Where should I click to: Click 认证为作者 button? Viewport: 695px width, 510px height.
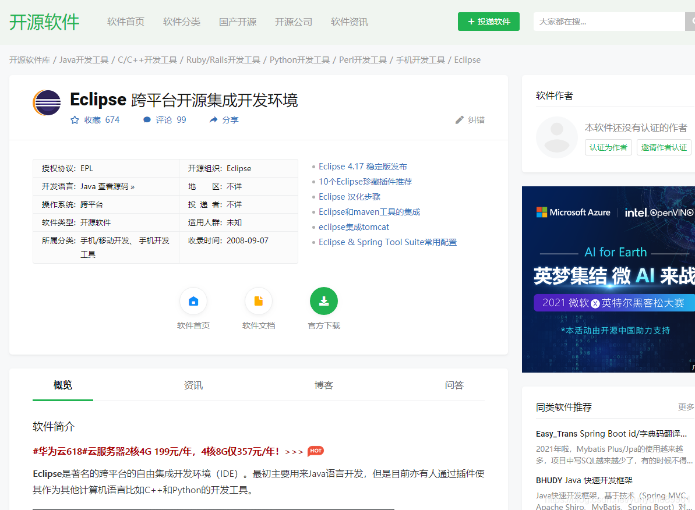click(x=608, y=147)
